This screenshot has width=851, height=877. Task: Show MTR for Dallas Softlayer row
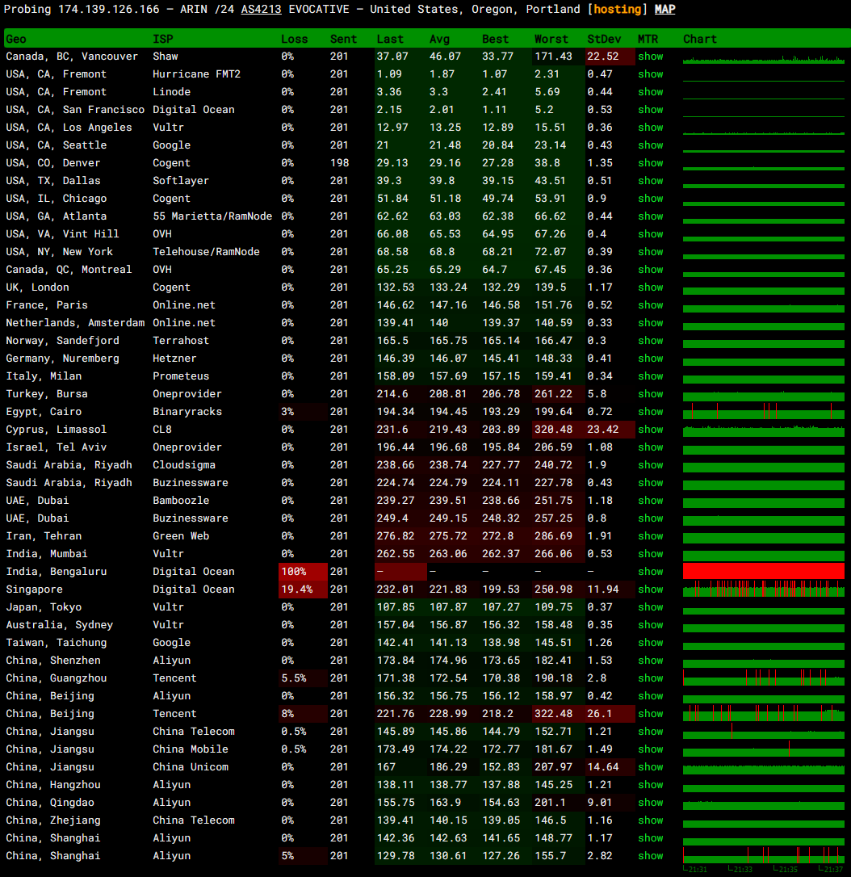tap(651, 181)
